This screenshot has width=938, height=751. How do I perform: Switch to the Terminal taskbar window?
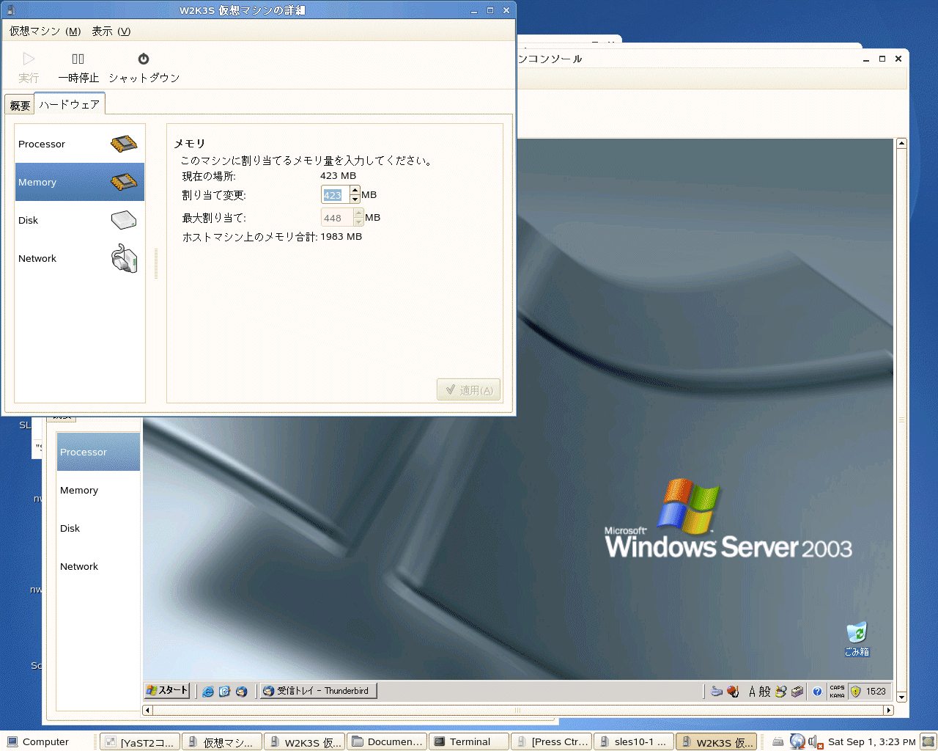(x=469, y=742)
